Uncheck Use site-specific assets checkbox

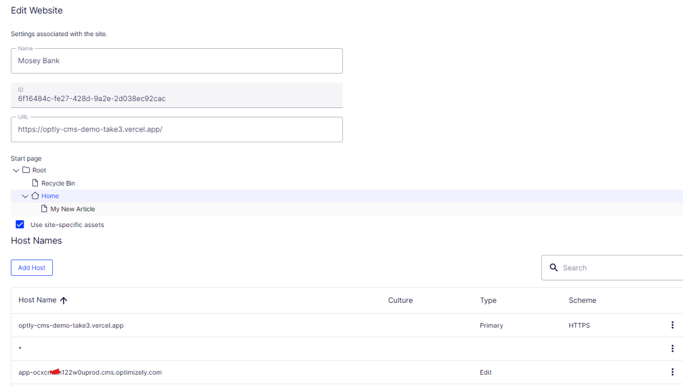20,224
